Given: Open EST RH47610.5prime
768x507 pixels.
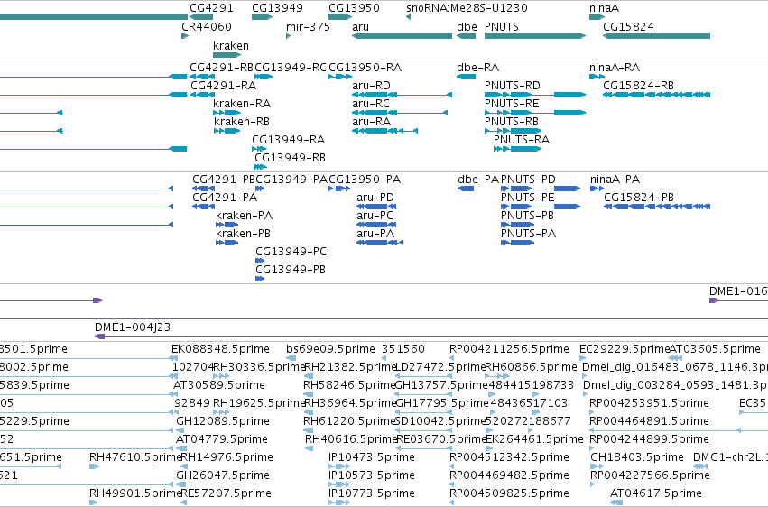Looking at the screenshot, I should tap(94, 466).
